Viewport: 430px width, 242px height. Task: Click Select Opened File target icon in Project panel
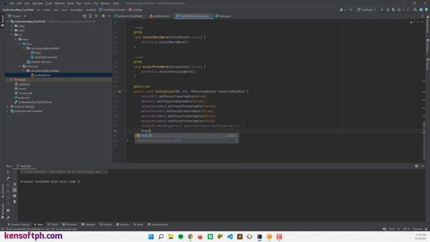coord(84,16)
